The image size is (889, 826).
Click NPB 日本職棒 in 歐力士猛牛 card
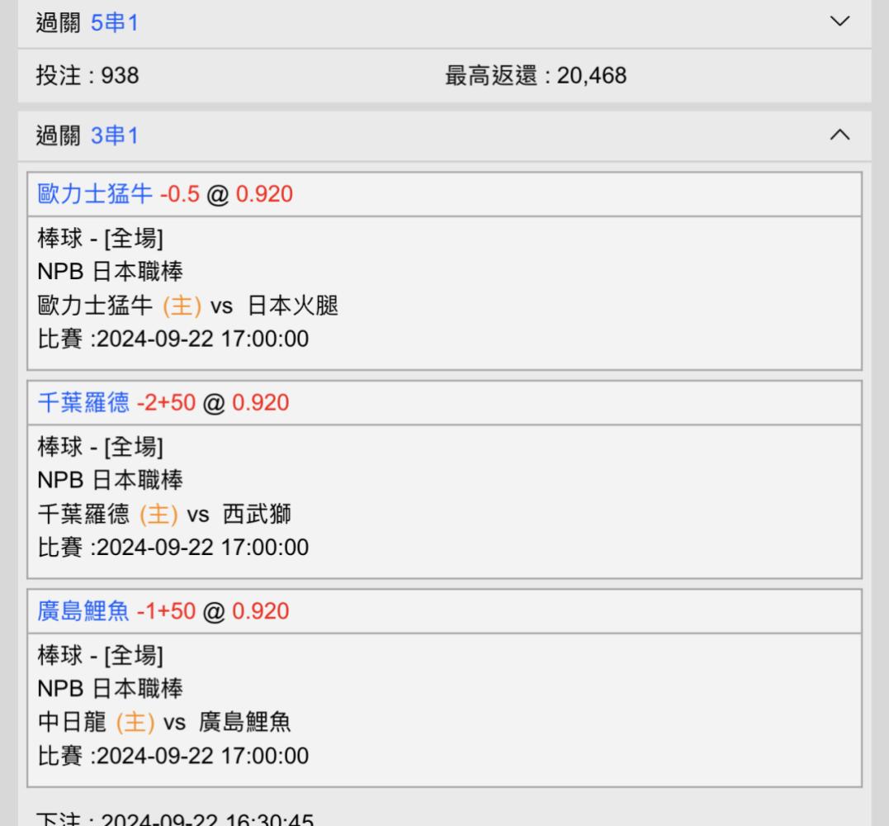click(110, 272)
